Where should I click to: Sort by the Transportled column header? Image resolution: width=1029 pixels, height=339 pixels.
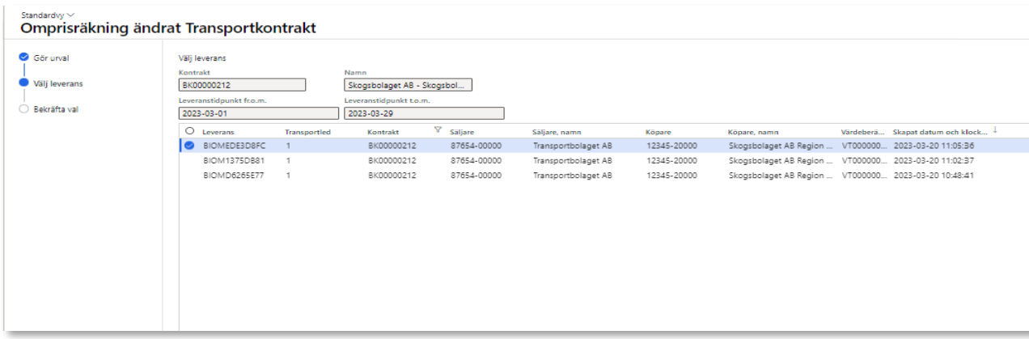(308, 131)
